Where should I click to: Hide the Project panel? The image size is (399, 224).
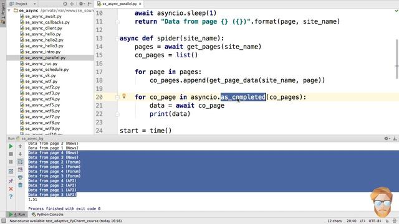tap(89, 4)
